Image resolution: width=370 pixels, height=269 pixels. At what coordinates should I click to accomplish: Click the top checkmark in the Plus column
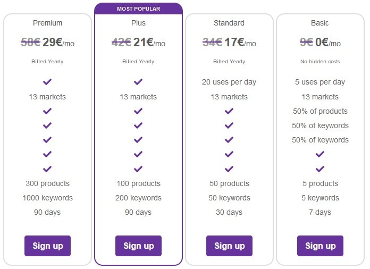138,82
